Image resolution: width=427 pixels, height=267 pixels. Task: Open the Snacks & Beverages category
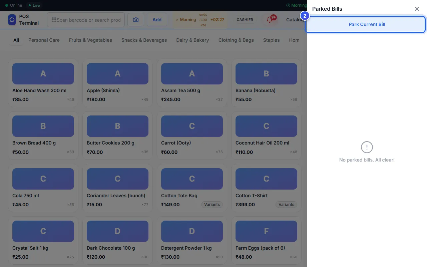(144, 40)
